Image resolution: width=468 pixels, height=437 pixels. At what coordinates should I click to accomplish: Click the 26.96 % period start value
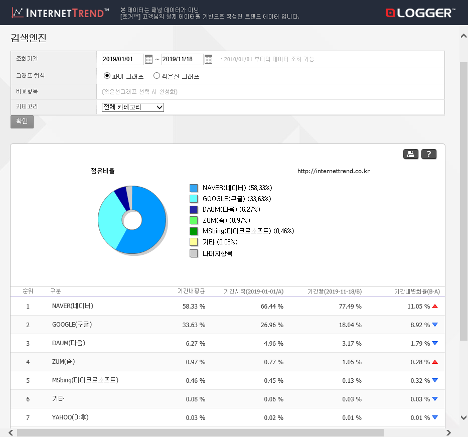pyautogui.click(x=272, y=325)
